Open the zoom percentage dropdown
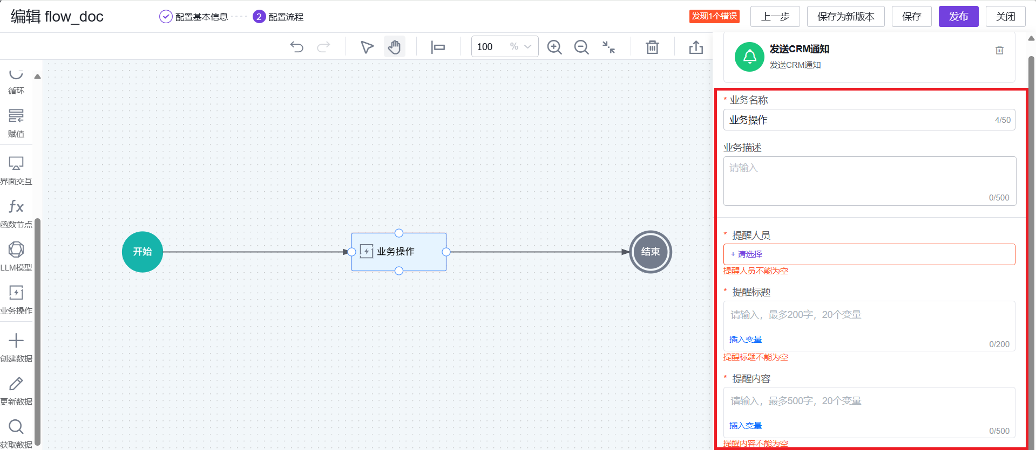The image size is (1036, 450). pos(527,47)
